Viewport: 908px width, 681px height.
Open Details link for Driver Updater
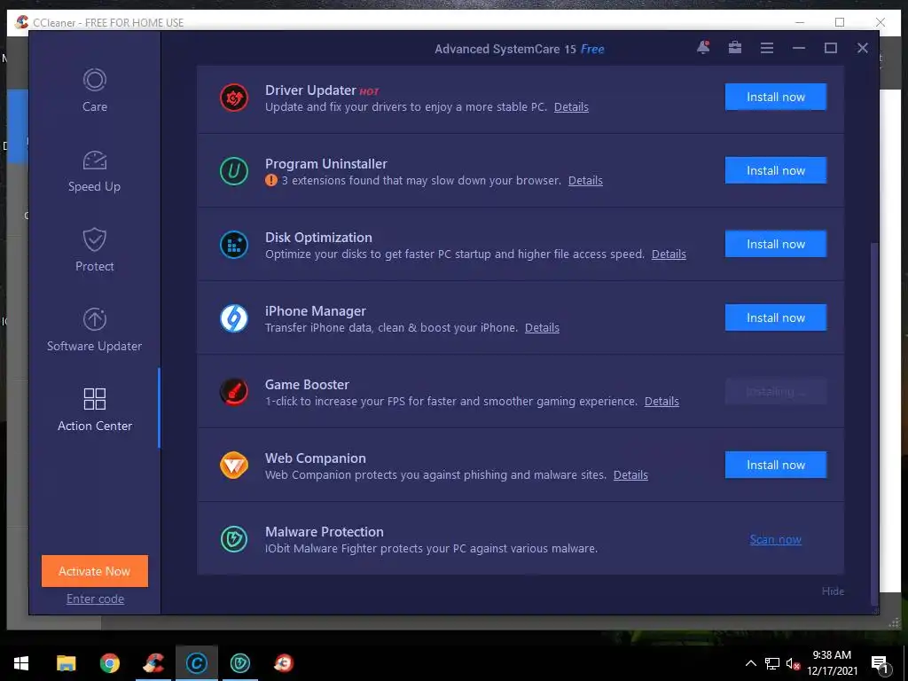pos(571,107)
